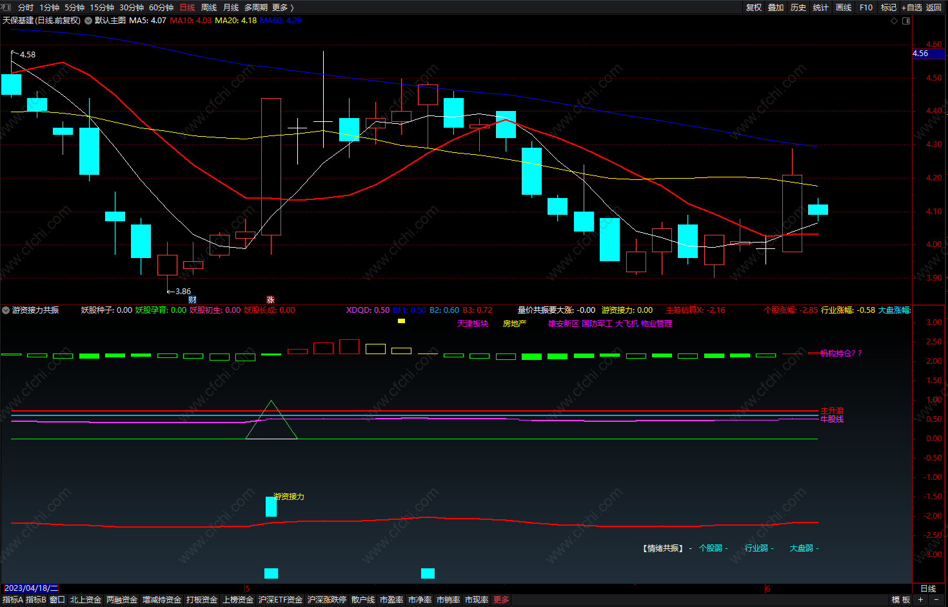Click the 4.56 current price tag

pos(929,54)
